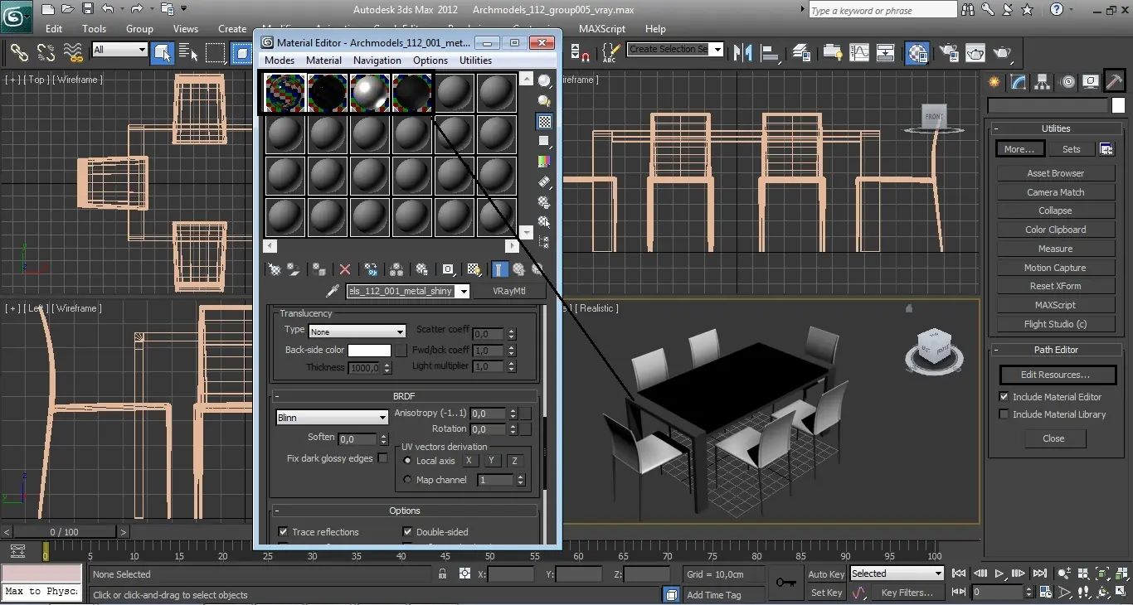Select Map channel radio button
The image size is (1133, 605).
coord(407,480)
